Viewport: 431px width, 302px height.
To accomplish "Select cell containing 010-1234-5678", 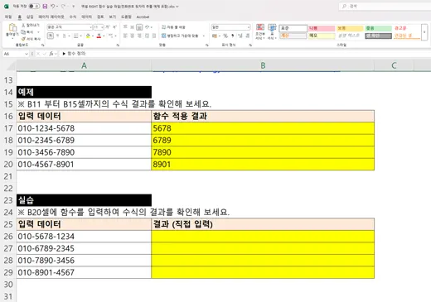I will (x=84, y=128).
